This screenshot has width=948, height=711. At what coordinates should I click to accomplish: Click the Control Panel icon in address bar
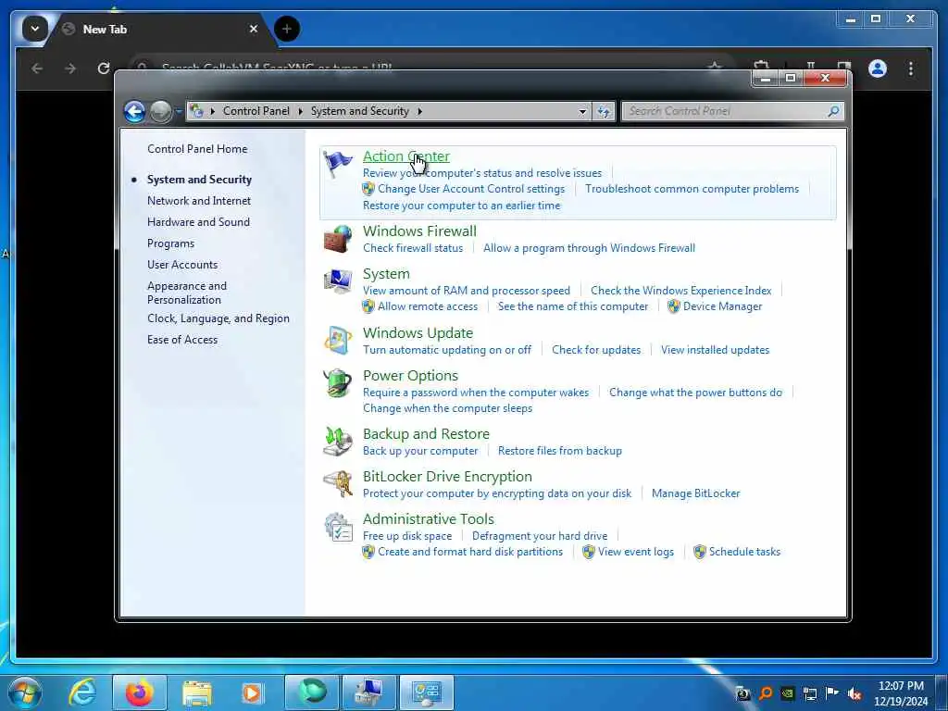click(196, 111)
